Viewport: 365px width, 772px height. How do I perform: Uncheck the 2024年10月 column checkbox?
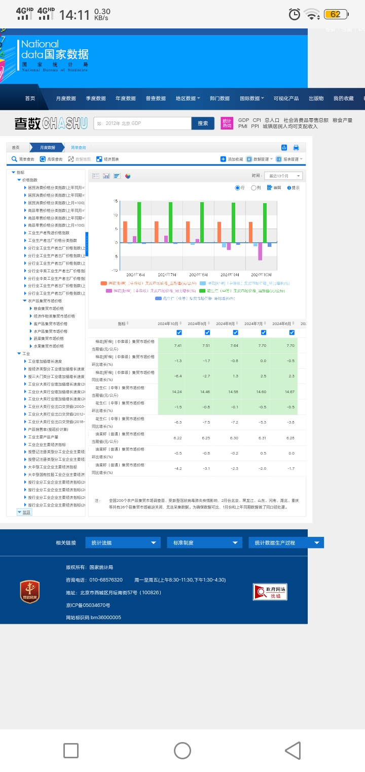pyautogui.click(x=179, y=333)
